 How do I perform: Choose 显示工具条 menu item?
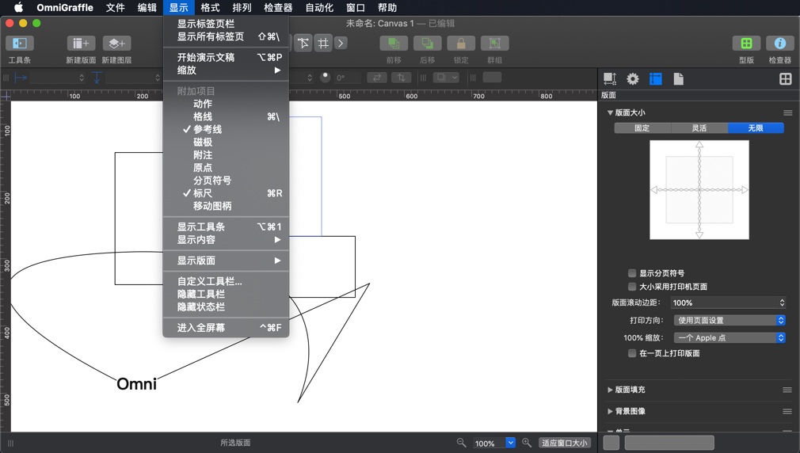pyautogui.click(x=226, y=227)
